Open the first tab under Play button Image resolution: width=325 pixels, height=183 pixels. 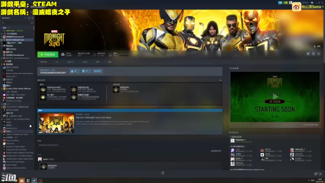click(x=43, y=62)
